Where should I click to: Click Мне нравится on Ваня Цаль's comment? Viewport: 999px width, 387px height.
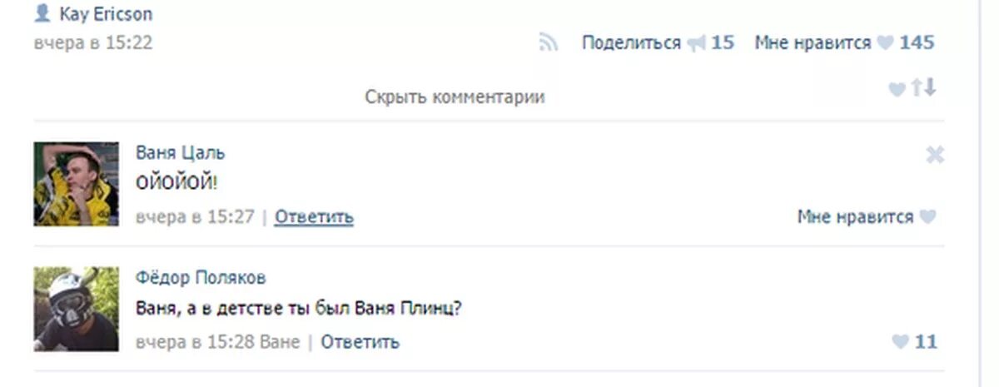[x=855, y=217]
